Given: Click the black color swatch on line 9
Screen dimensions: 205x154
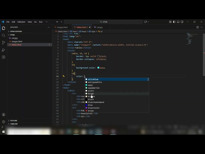Looking at the screenshot, I should (98, 56).
